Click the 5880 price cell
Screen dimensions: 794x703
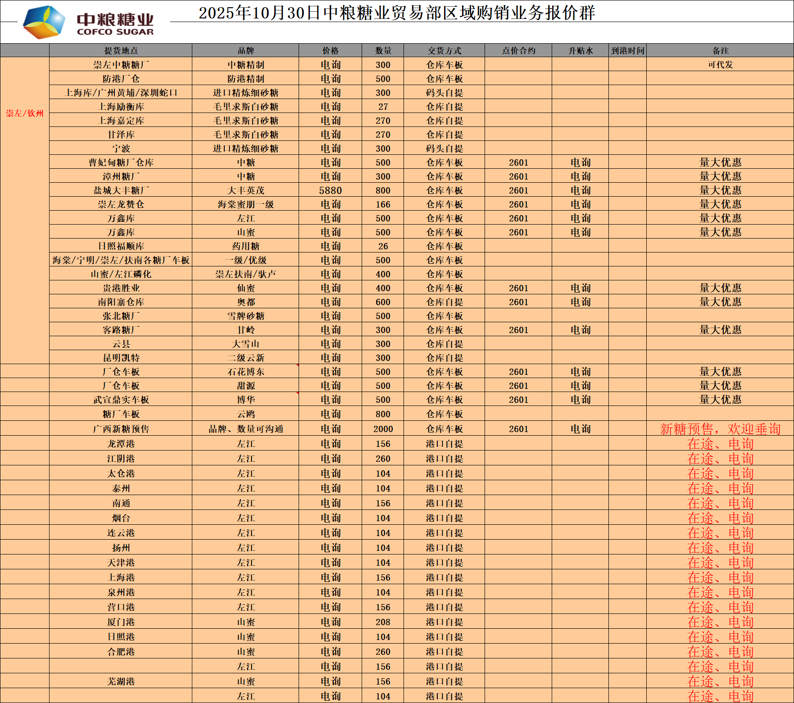[x=330, y=190]
